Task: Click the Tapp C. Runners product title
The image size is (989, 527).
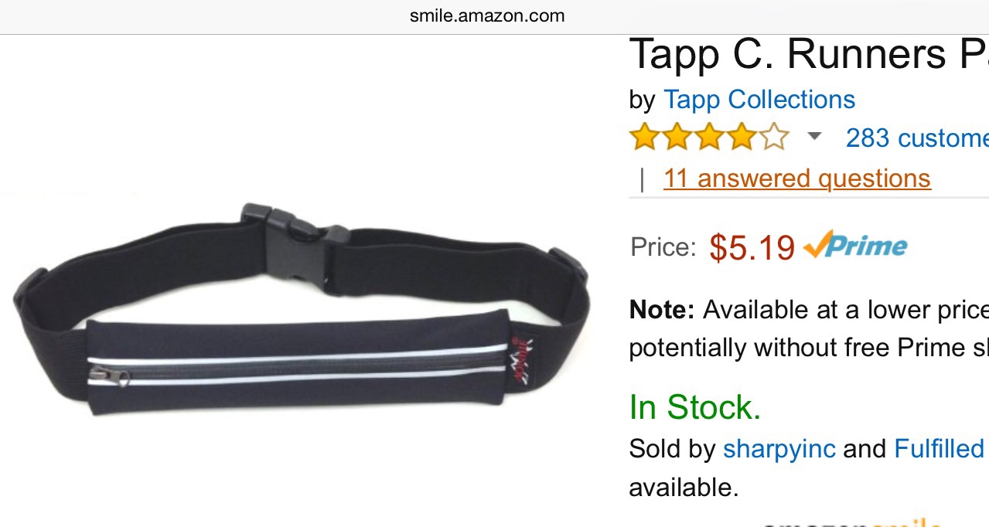Action: [x=809, y=54]
